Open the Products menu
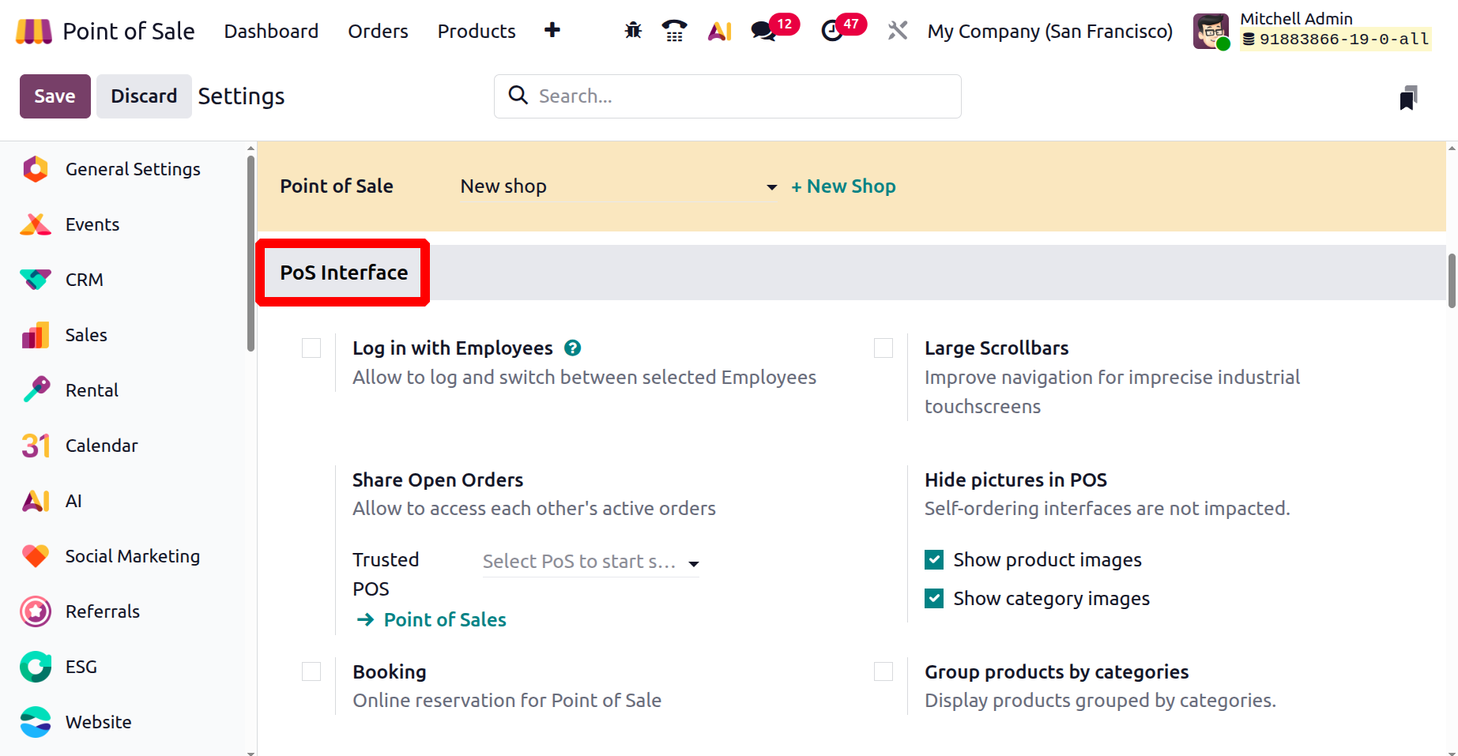The height and width of the screenshot is (756, 1458). (477, 31)
